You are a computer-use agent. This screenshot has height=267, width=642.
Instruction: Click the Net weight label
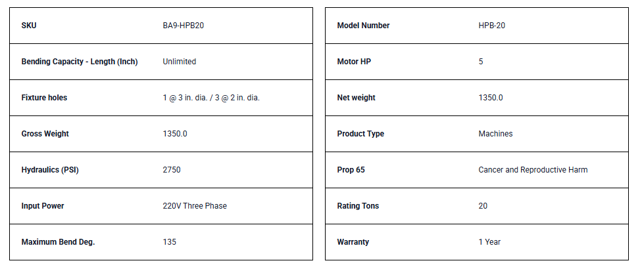tap(356, 98)
